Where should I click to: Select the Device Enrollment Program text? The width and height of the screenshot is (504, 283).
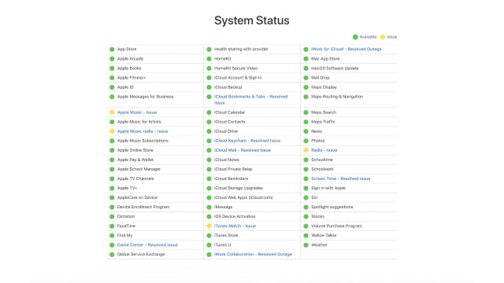(x=143, y=207)
